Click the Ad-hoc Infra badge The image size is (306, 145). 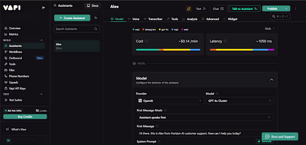coord(13,111)
